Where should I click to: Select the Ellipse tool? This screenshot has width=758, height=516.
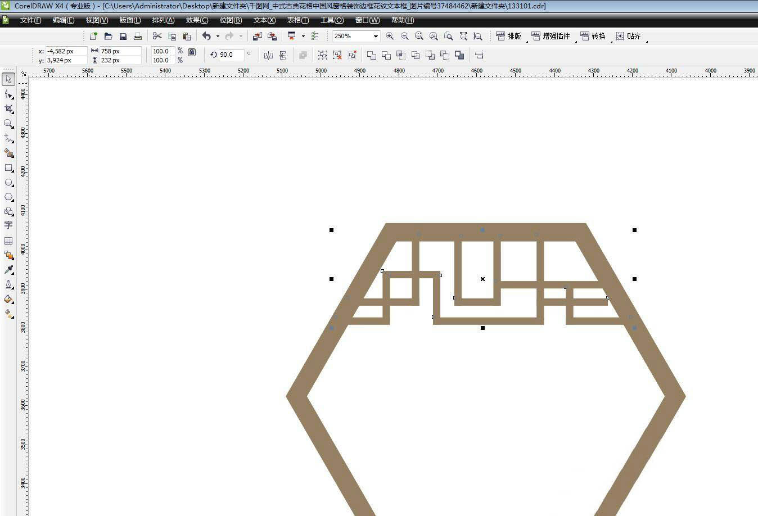[8, 183]
